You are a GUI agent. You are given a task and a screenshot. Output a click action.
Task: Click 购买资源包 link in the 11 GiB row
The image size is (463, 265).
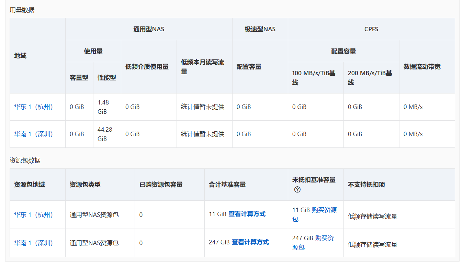[x=315, y=214]
